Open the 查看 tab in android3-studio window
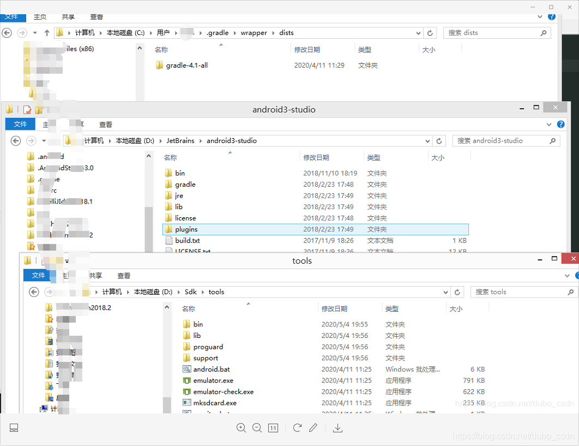This screenshot has height=446, width=579. tap(106, 124)
